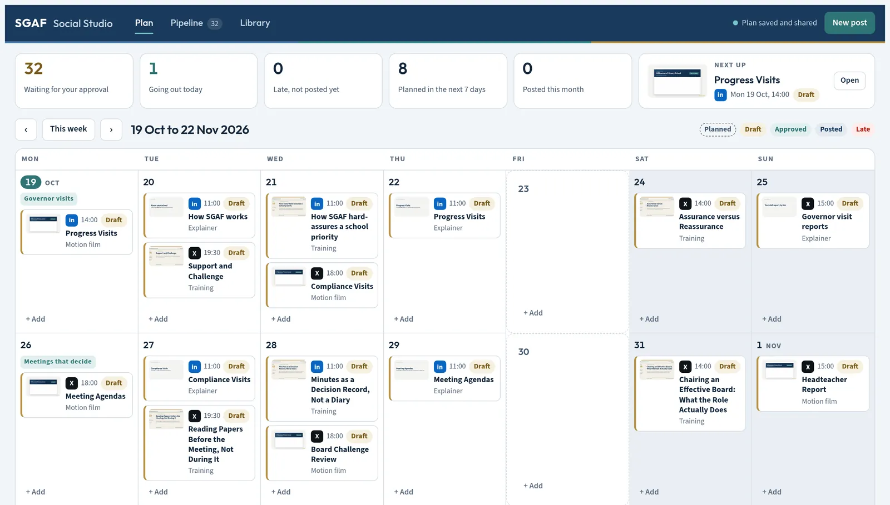The image size is (890, 505).
Task: Click LinkedIn icon on Oct 20 How SGAF works card
Action: click(194, 204)
